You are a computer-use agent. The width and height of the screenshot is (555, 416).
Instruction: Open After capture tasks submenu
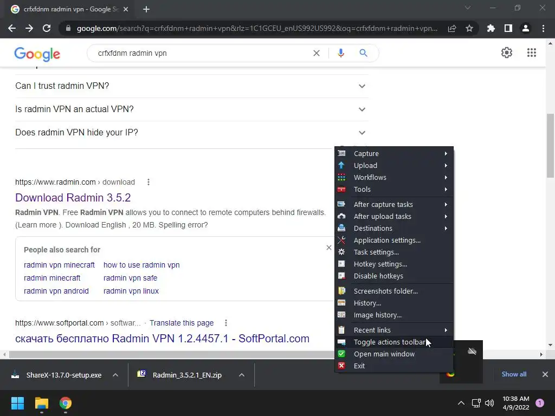tap(393, 204)
